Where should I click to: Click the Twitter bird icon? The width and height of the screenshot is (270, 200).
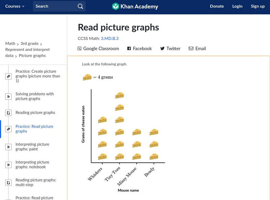pyautogui.click(x=162, y=48)
